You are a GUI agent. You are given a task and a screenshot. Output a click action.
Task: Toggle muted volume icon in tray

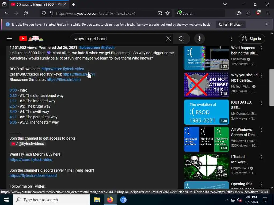pyautogui.click(x=239, y=200)
